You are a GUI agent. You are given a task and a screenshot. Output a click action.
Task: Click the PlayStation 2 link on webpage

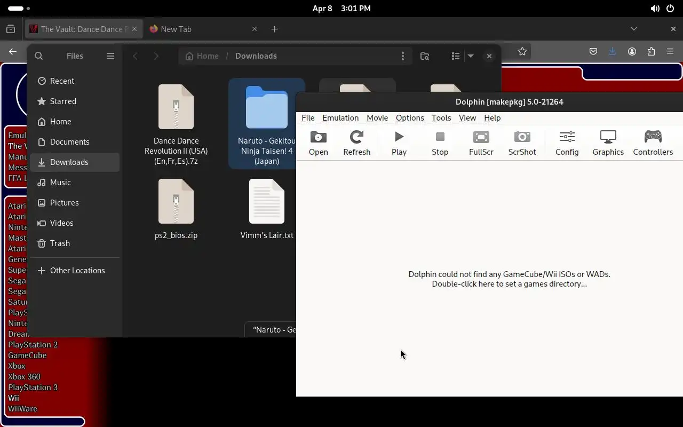[x=33, y=345]
